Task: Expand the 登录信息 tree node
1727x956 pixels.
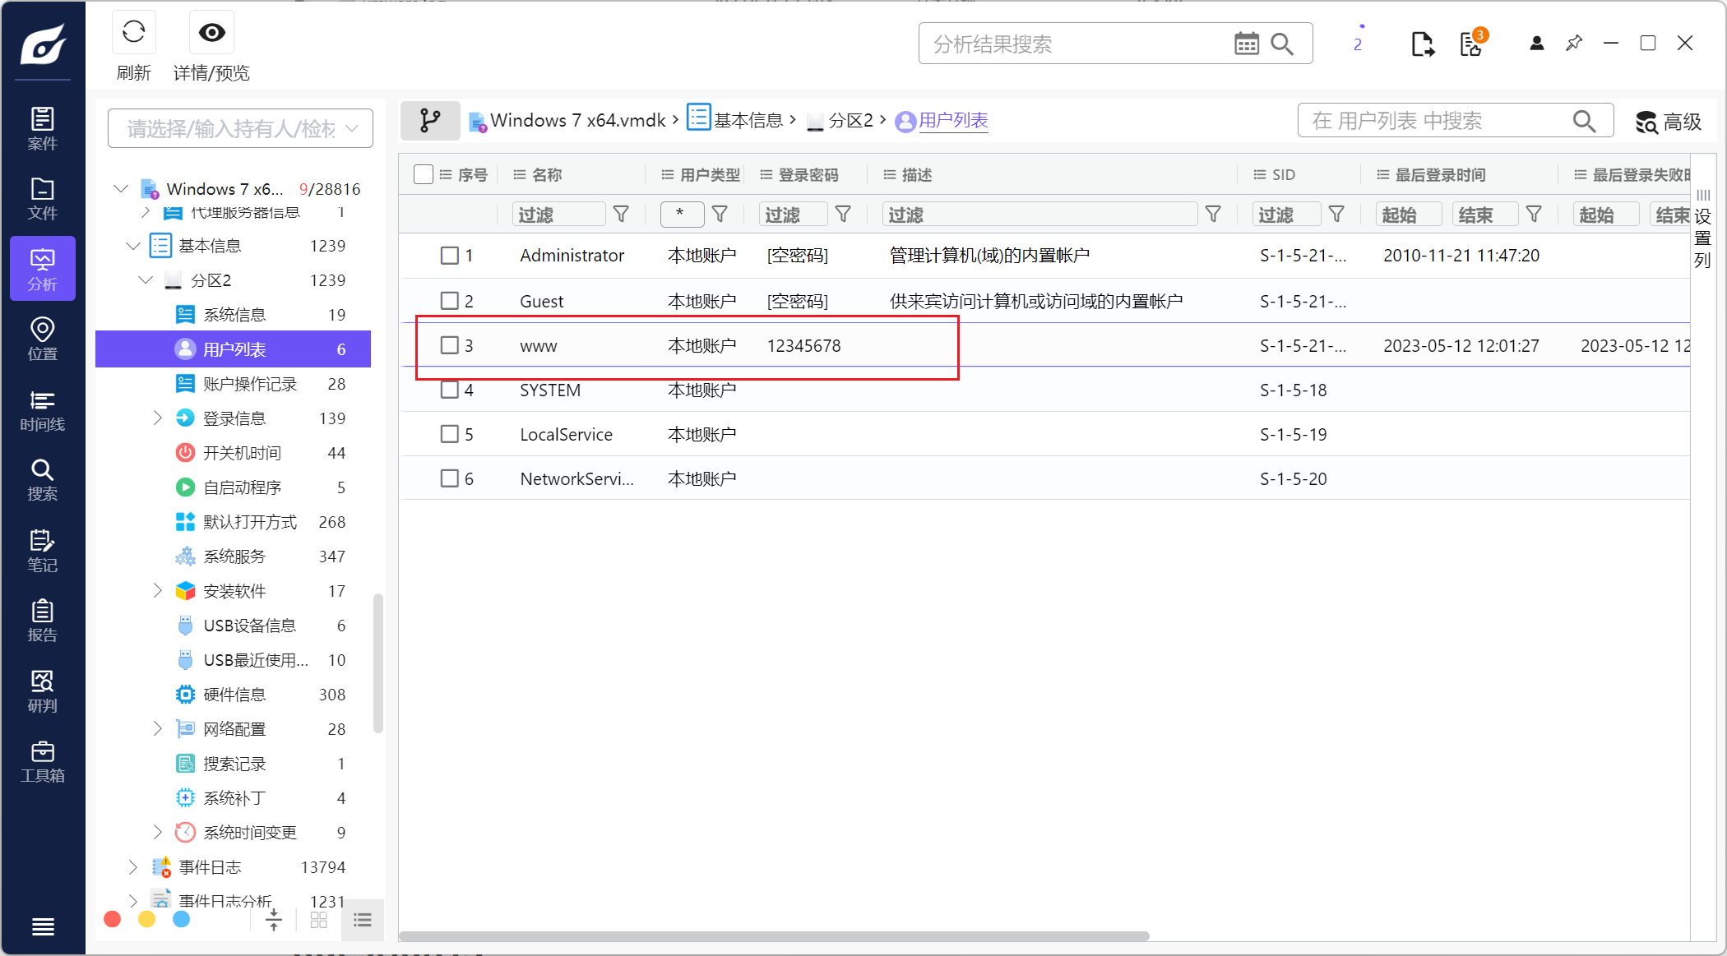Action: coord(158,418)
